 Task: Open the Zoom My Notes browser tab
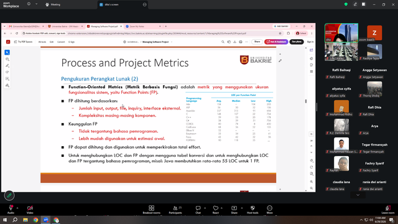tap(143, 26)
